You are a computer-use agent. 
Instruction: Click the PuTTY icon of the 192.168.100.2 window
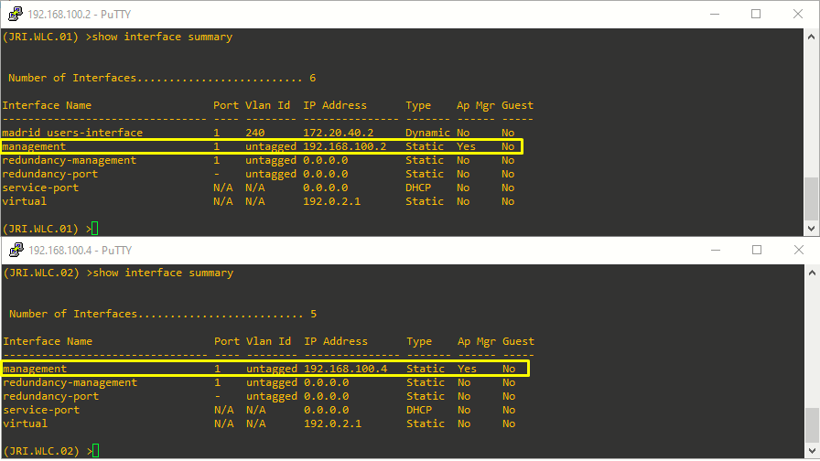(16, 14)
